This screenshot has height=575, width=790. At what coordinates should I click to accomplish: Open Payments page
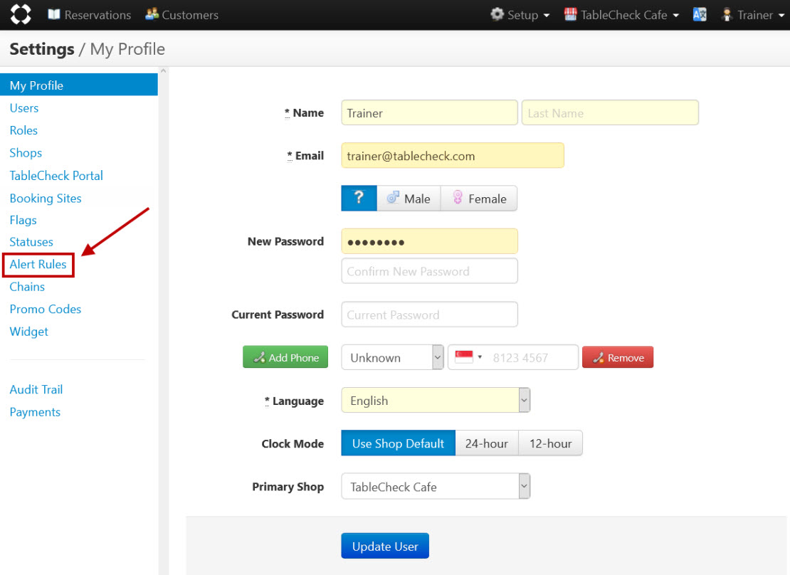[35, 412]
